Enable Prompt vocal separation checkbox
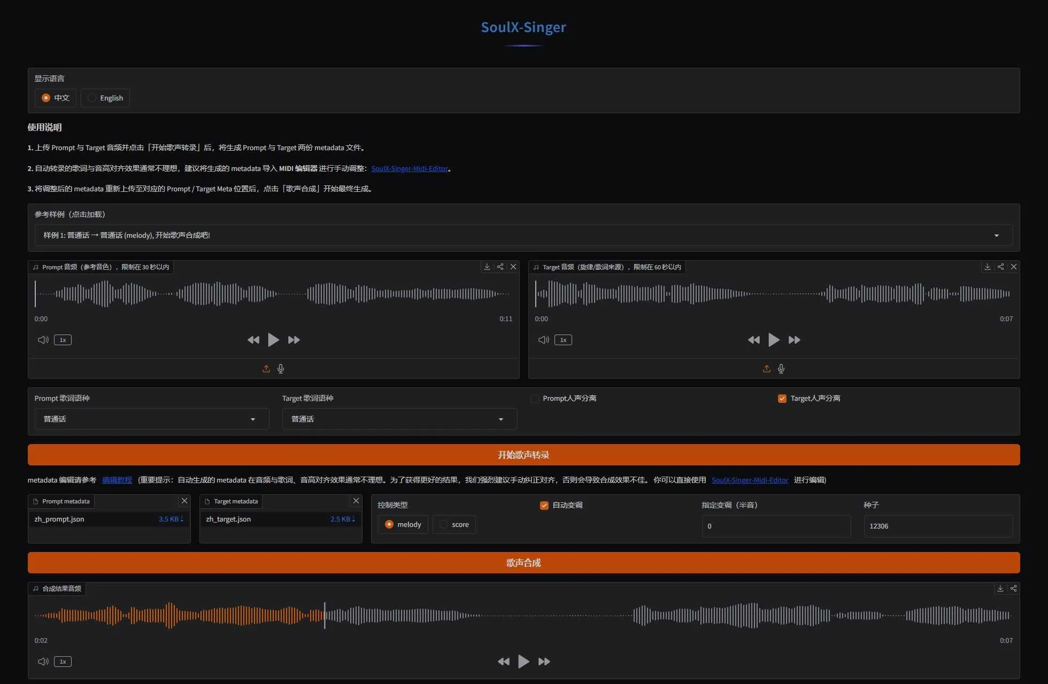 [535, 399]
